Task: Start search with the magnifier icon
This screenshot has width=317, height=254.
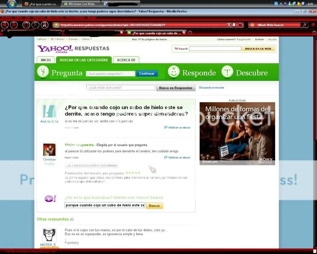Action: click(304, 25)
